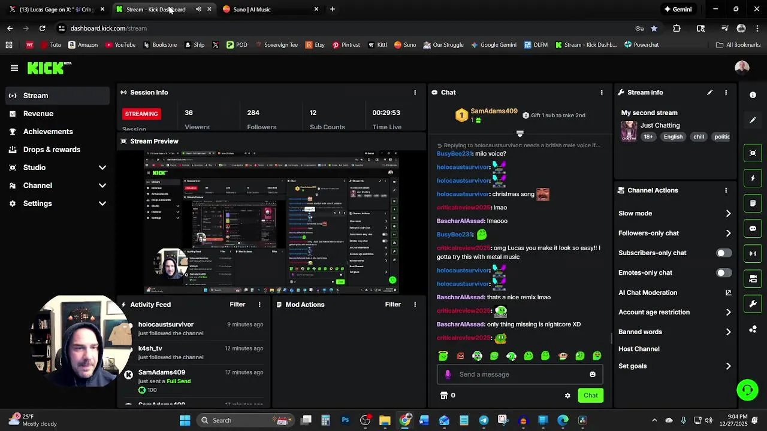
Task: Click the browser address bar
Action: (348, 28)
